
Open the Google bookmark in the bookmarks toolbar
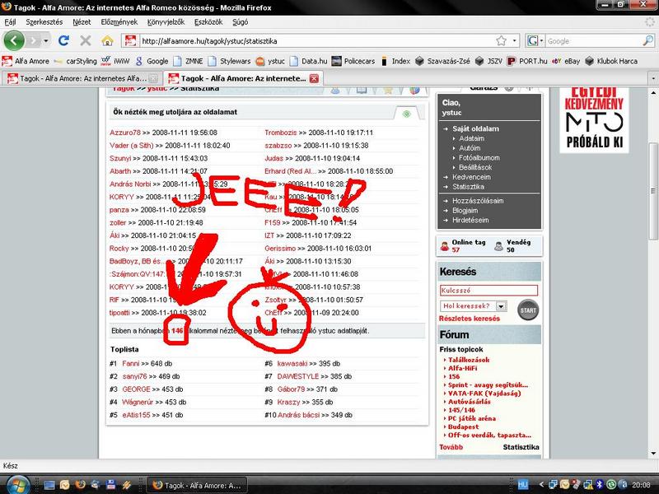coord(152,61)
